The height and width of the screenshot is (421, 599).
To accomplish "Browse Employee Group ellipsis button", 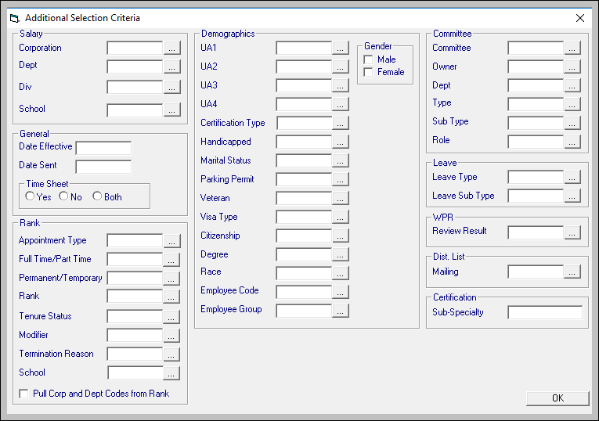I will click(x=341, y=311).
